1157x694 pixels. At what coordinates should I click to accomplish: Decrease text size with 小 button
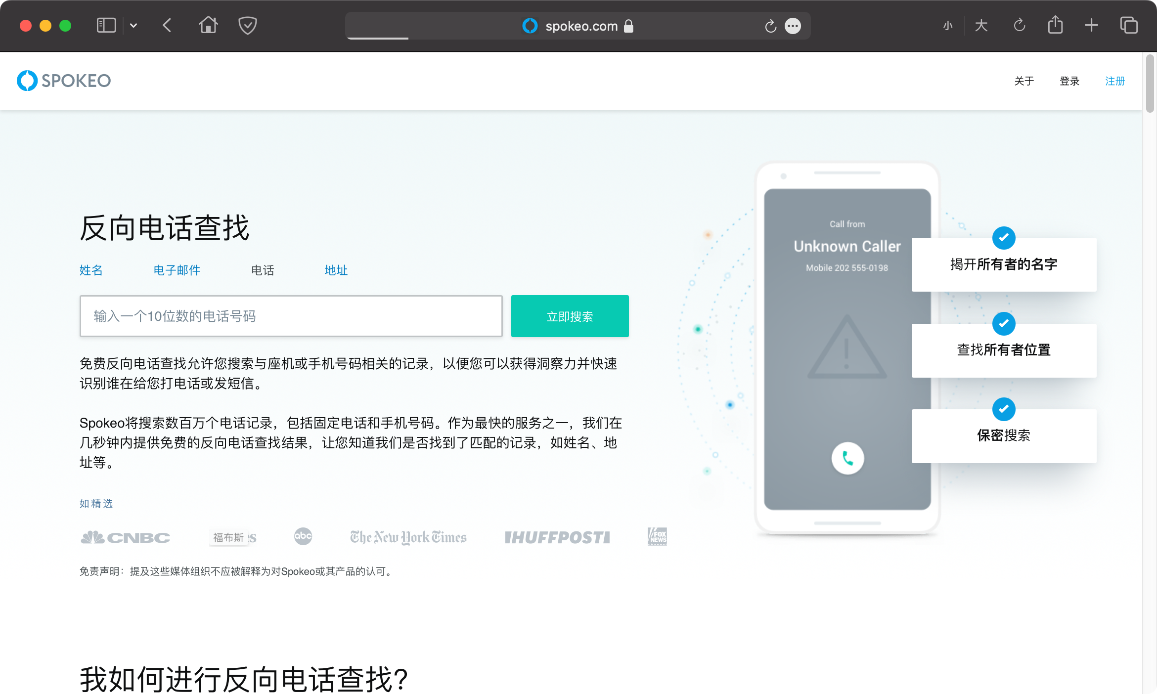coord(948,26)
